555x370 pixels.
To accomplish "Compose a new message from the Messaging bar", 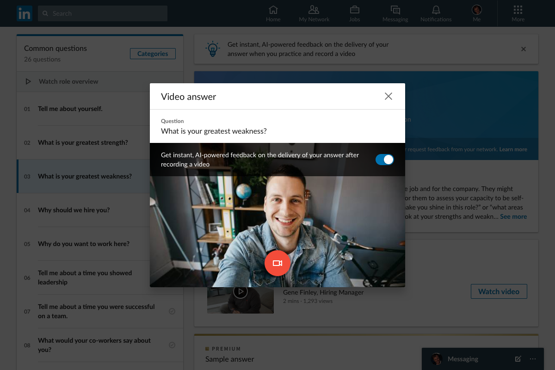I will (x=518, y=358).
